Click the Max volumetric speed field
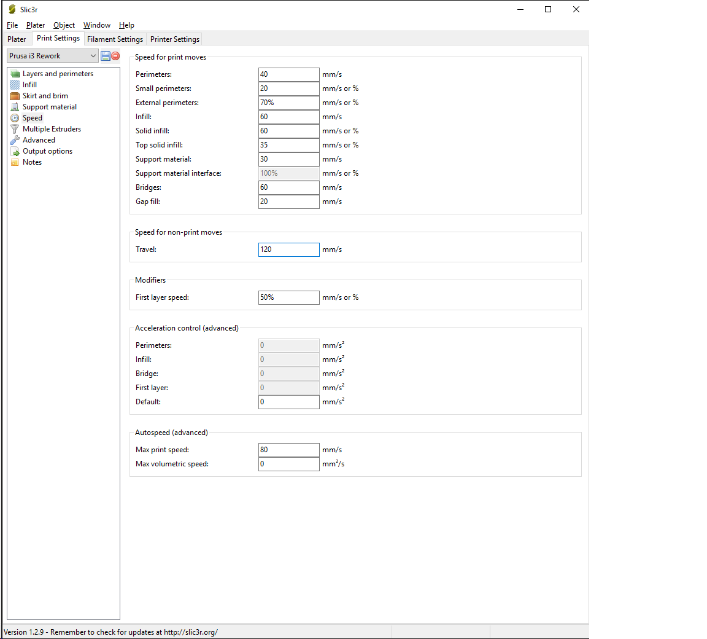This screenshot has height=639, width=707. click(288, 464)
